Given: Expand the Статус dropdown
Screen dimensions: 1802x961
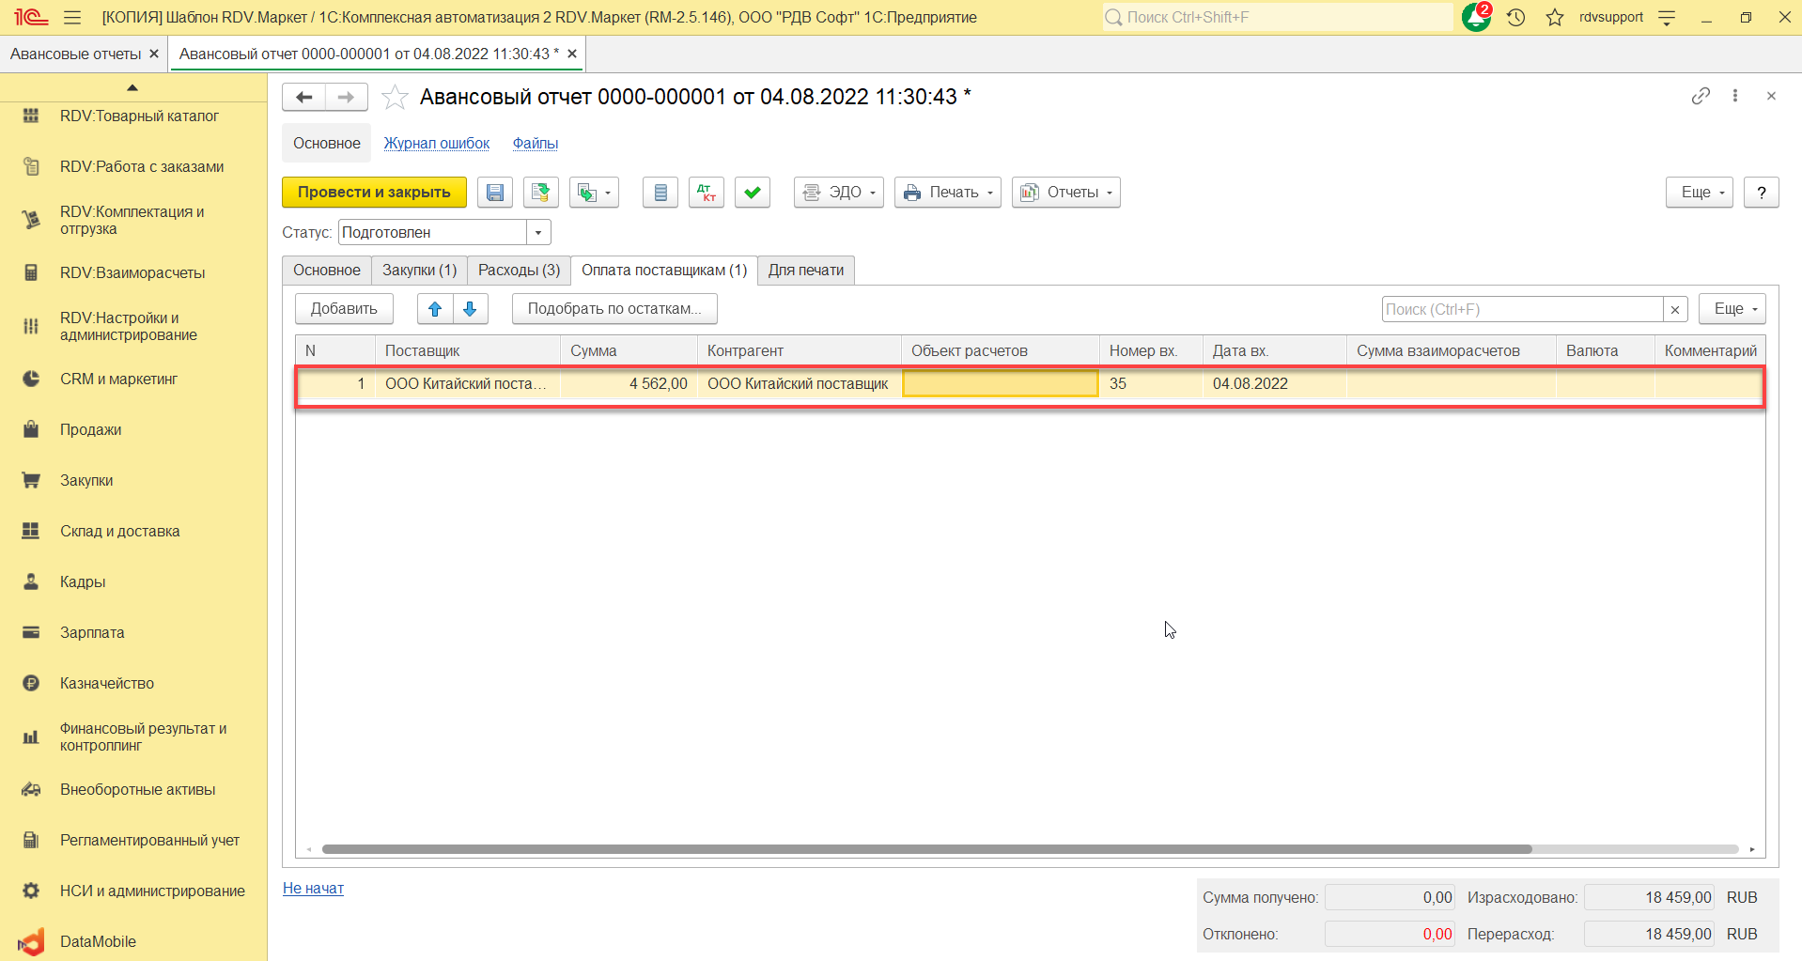Looking at the screenshot, I should [x=538, y=232].
